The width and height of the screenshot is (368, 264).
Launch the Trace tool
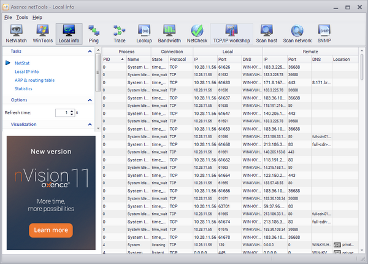tap(119, 33)
